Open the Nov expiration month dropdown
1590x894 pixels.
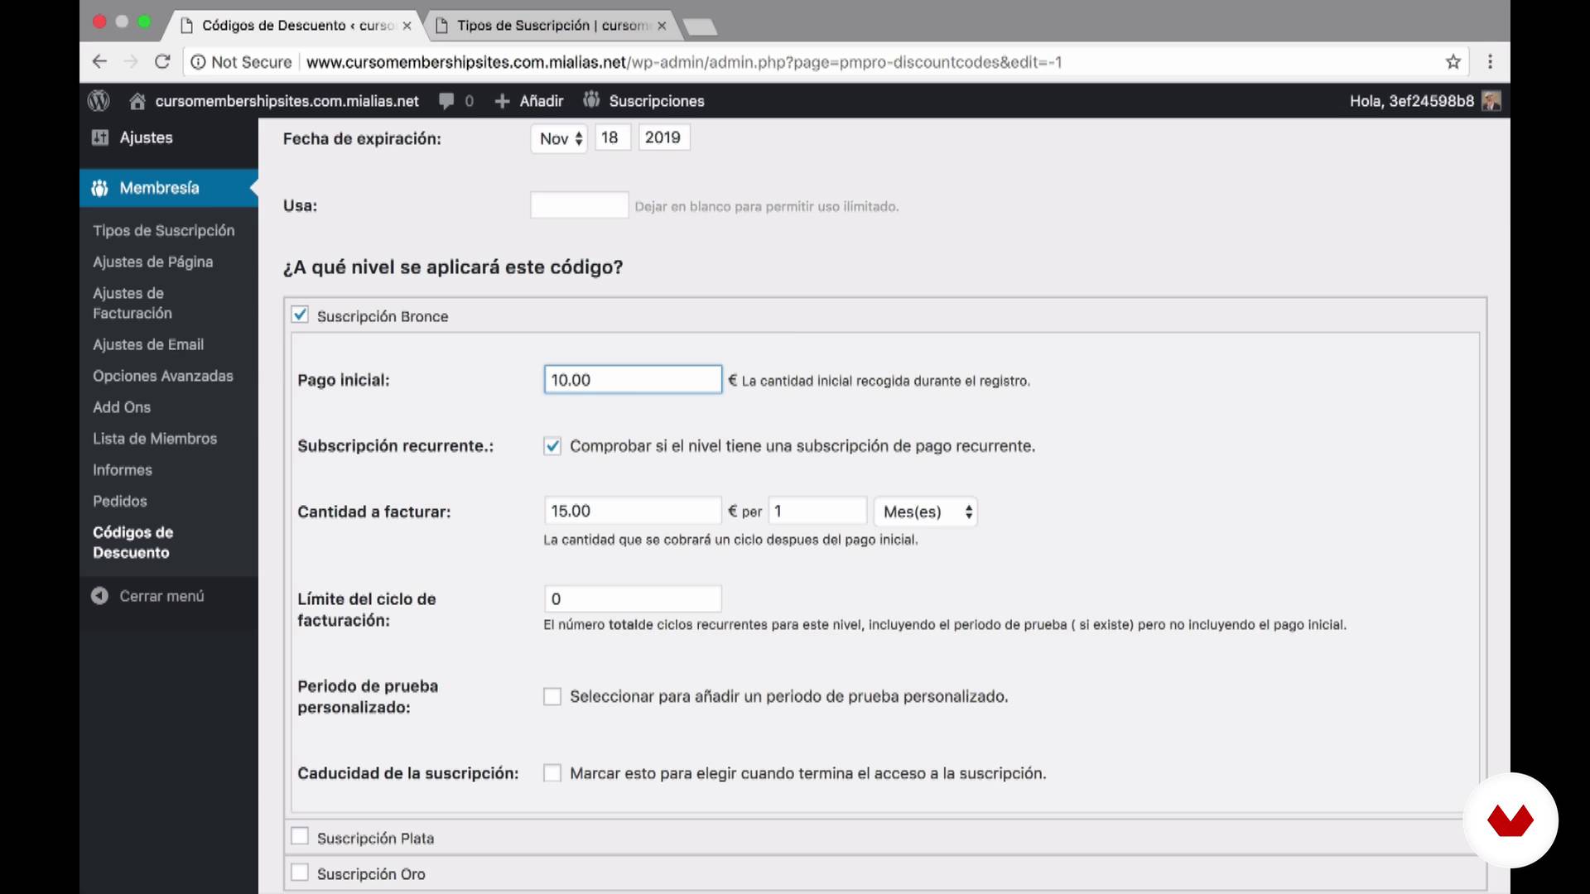click(559, 138)
